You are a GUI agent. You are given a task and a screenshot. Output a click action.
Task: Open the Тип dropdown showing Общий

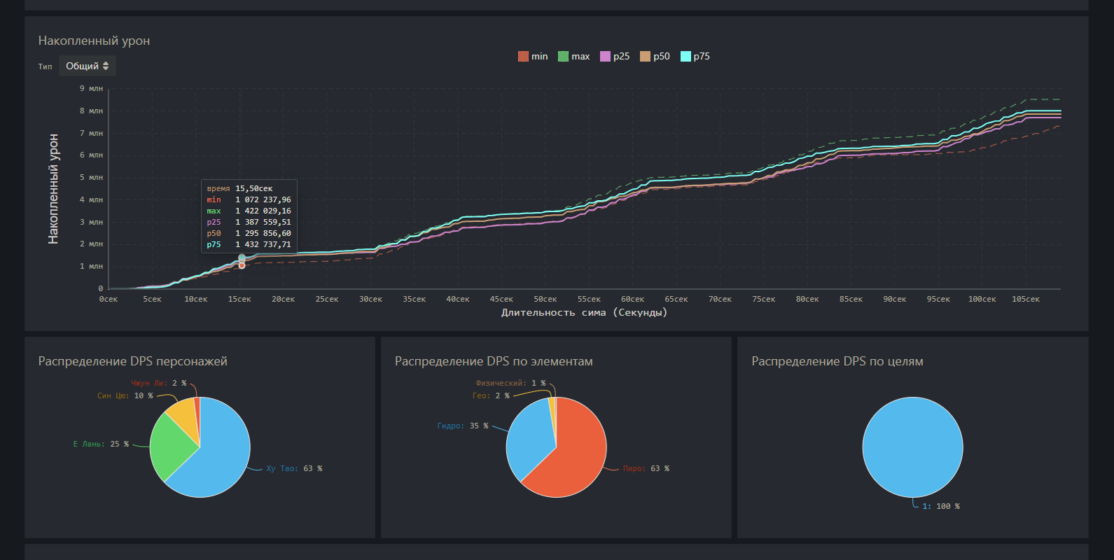point(88,66)
